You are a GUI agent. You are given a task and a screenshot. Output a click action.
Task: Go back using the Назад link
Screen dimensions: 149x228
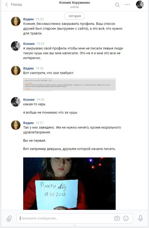(x=16, y=5)
